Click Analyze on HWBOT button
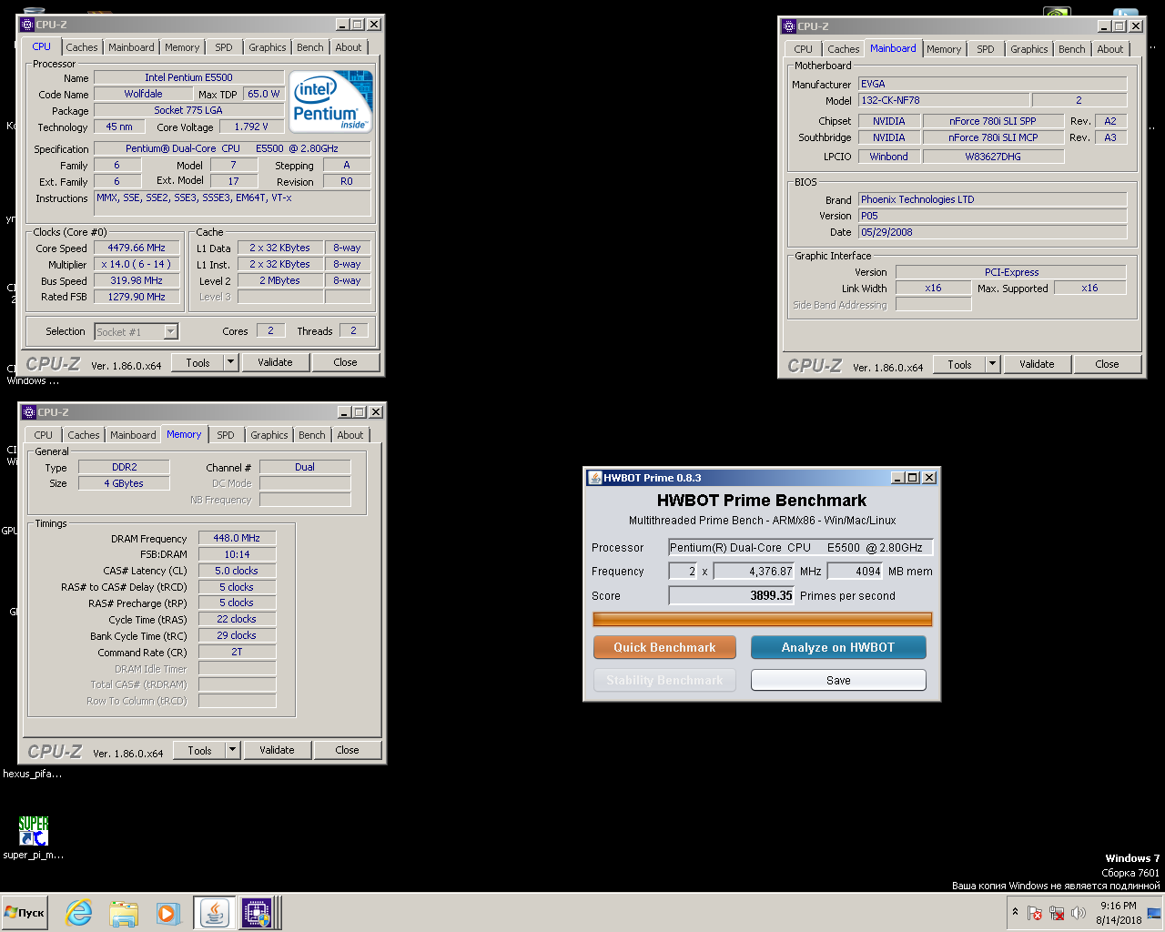This screenshot has width=1165, height=932. pos(838,647)
